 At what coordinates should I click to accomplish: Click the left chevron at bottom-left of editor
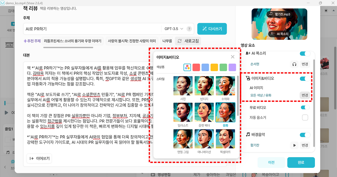5,167
